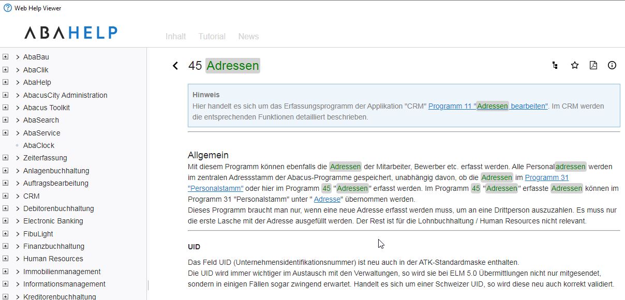Image resolution: width=625 pixels, height=300 pixels.
Task: Select Human Resources in the tree
Action: pos(53,259)
